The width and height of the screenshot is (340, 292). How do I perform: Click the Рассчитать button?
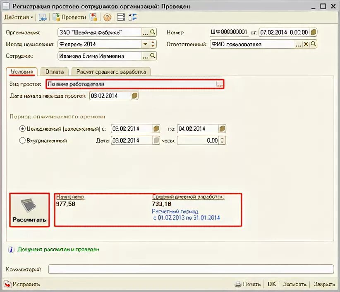[x=29, y=210]
